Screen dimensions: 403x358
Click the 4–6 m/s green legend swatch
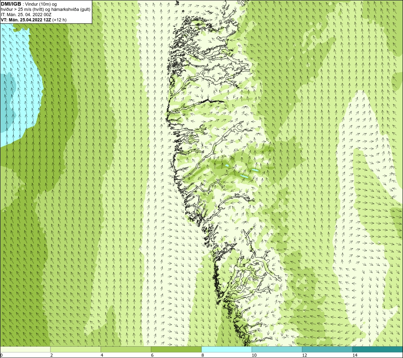[x=126, y=349]
